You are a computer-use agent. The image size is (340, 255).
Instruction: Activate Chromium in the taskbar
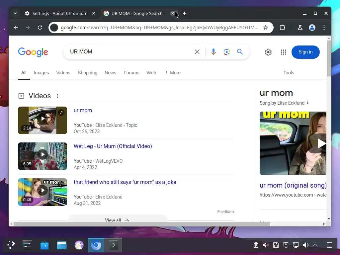(x=96, y=245)
